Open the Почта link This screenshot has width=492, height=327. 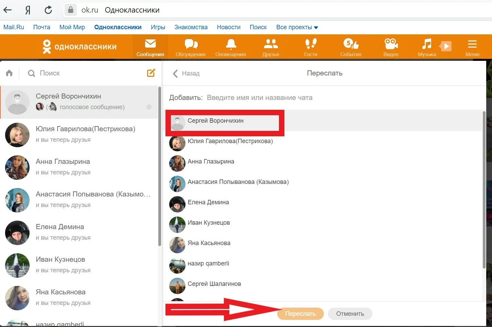tap(41, 27)
